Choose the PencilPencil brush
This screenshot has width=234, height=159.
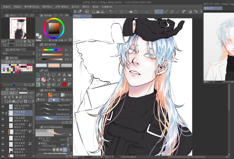[53, 109]
